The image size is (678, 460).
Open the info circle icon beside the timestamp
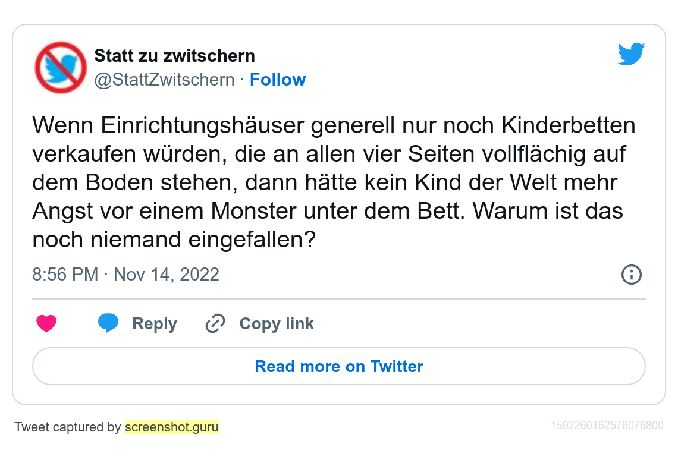[631, 275]
